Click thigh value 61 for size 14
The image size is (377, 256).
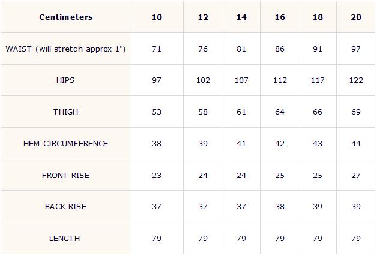point(241,112)
